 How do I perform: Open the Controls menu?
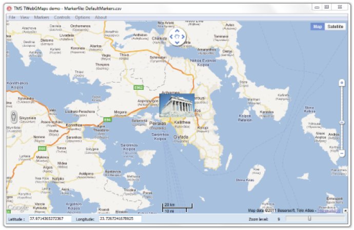[62, 17]
